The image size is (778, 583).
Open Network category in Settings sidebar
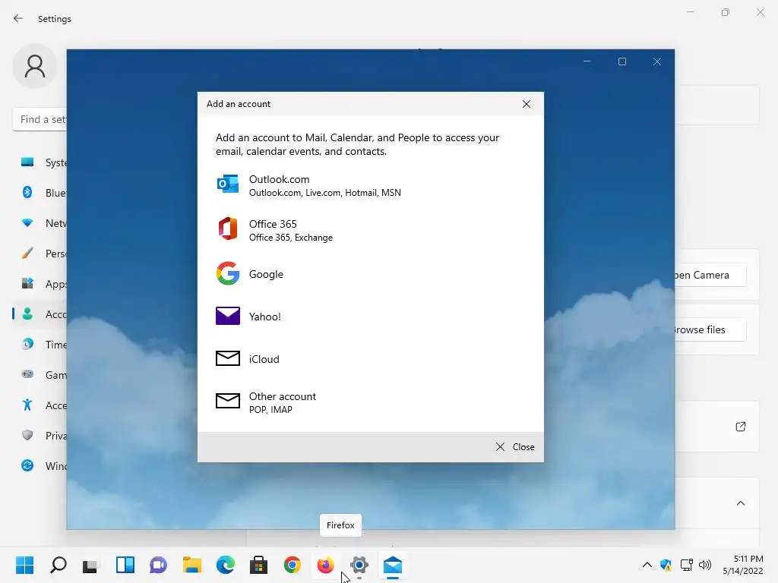40,223
